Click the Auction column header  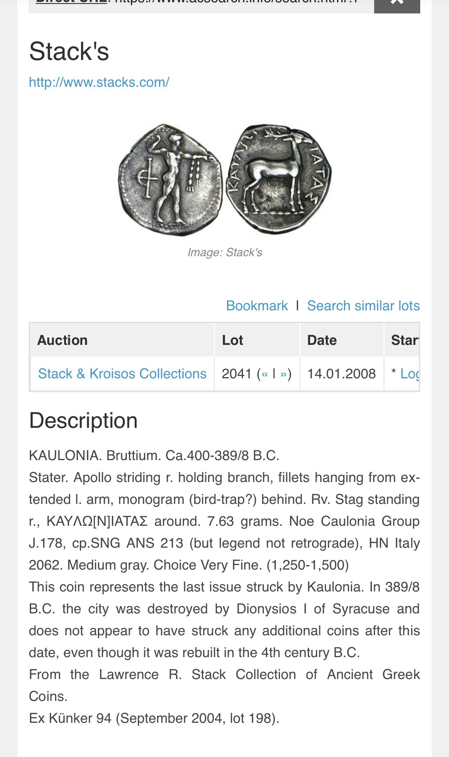point(63,340)
